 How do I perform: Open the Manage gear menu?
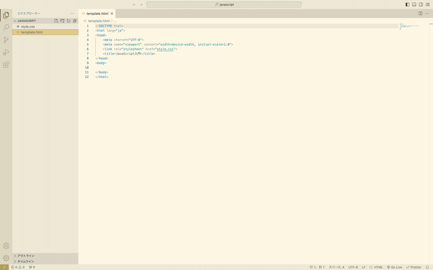[6, 258]
